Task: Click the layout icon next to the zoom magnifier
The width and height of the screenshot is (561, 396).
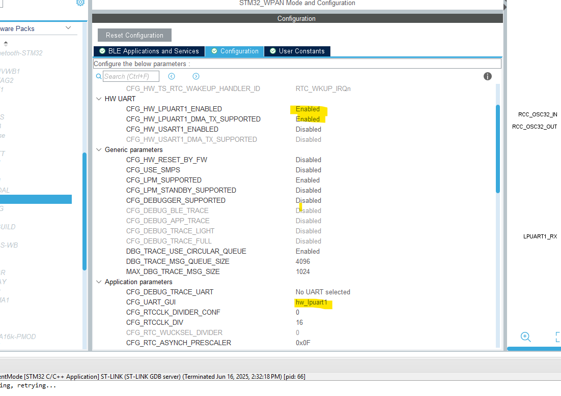Action: point(557,337)
